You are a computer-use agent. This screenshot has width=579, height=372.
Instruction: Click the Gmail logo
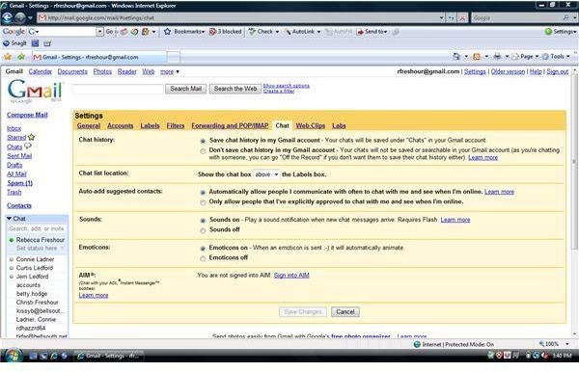coord(35,91)
